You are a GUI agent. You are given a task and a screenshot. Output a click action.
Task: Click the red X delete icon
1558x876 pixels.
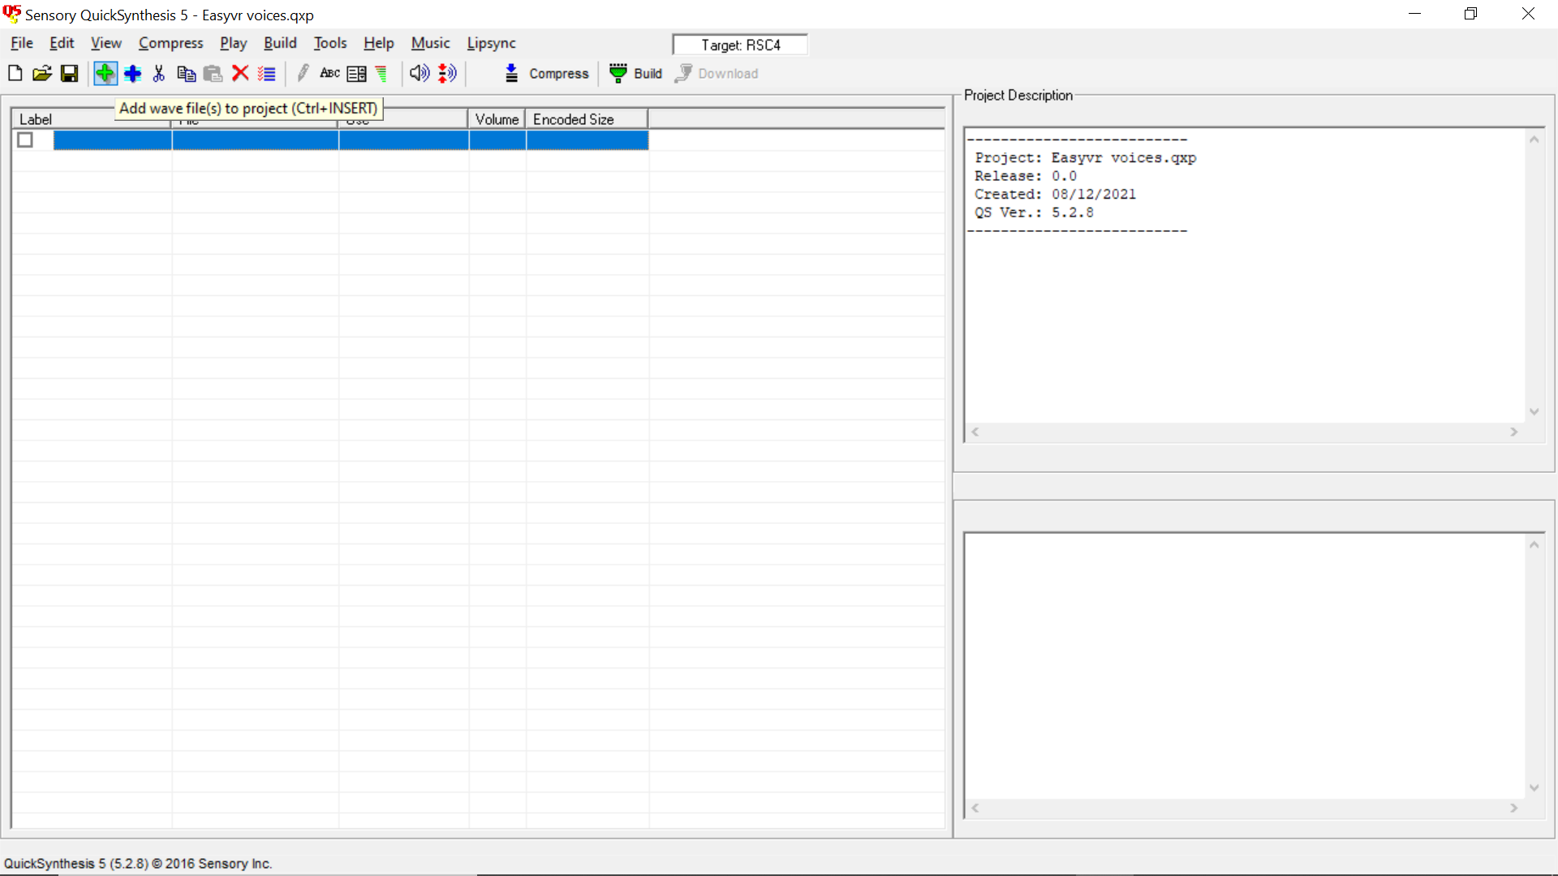240,74
